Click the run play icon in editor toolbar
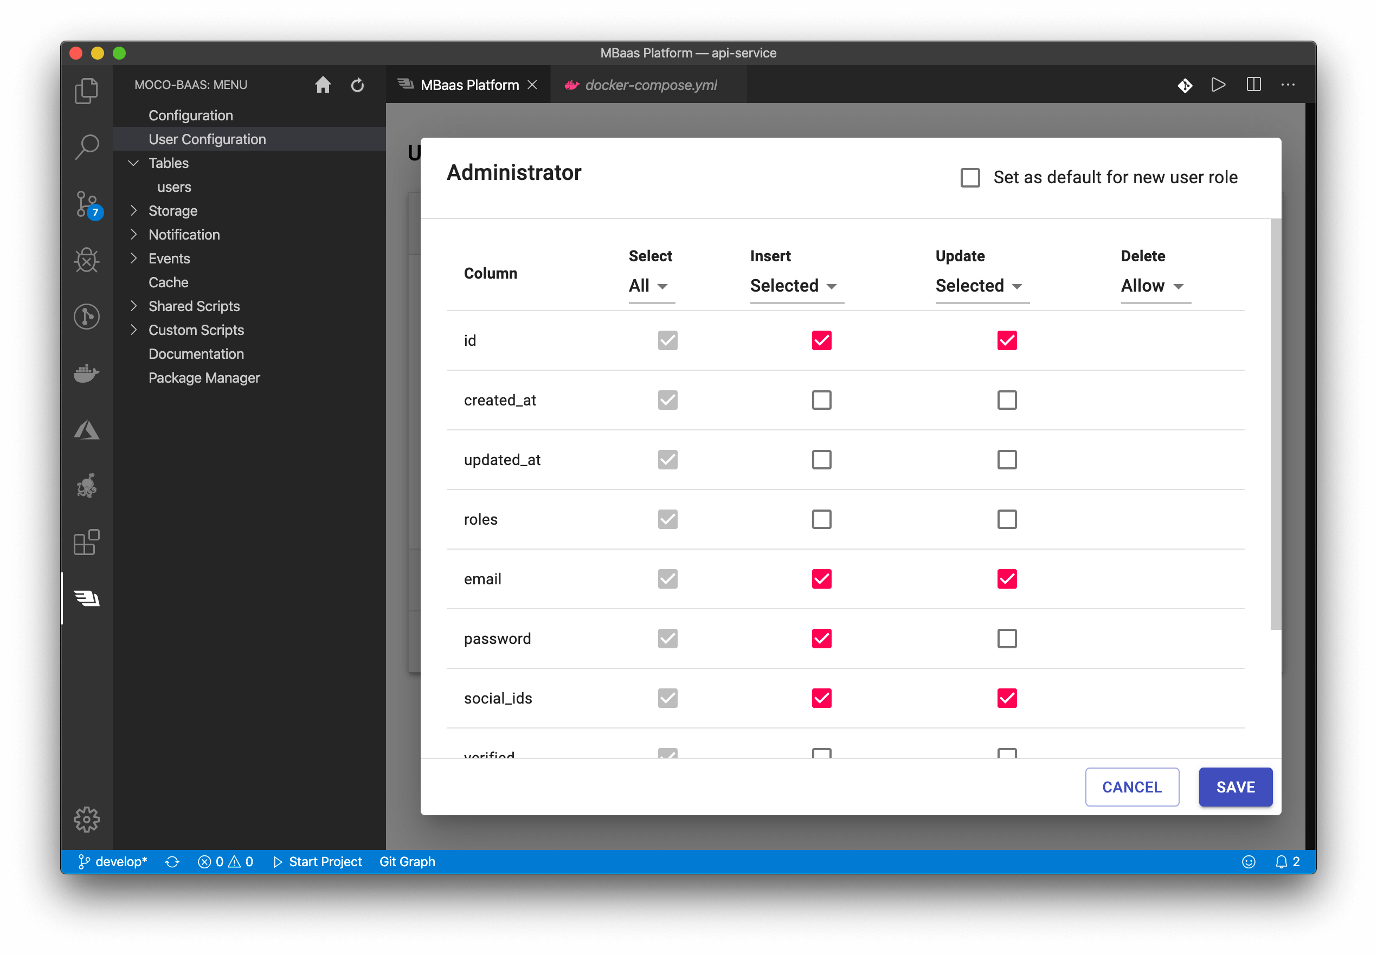1377x954 pixels. (1218, 85)
